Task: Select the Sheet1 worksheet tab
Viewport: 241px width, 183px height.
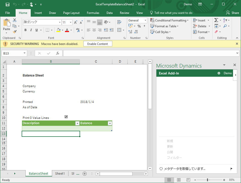Action: tap(60, 174)
